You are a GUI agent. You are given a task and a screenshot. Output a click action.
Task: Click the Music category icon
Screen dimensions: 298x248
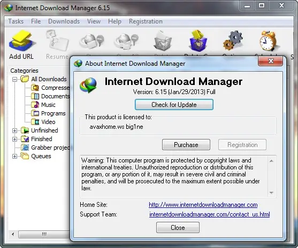click(x=35, y=105)
